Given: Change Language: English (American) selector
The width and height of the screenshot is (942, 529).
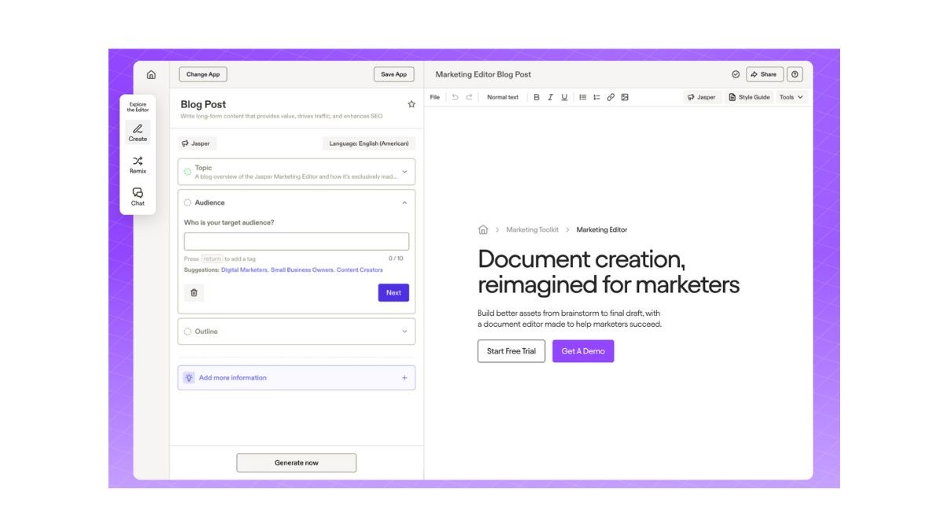Looking at the screenshot, I should point(369,143).
